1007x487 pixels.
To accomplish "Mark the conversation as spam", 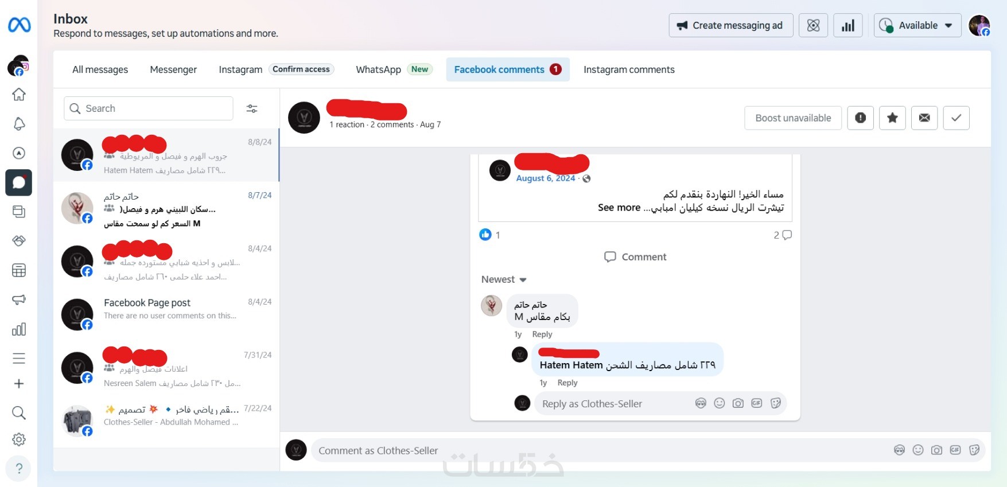I will [860, 118].
